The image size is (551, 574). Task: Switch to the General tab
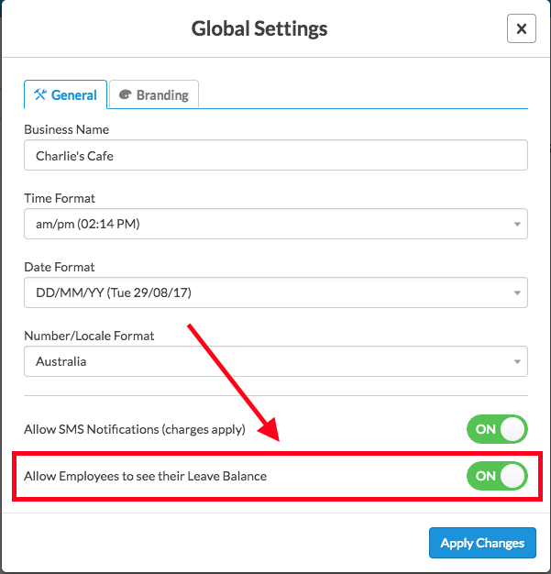pos(65,94)
